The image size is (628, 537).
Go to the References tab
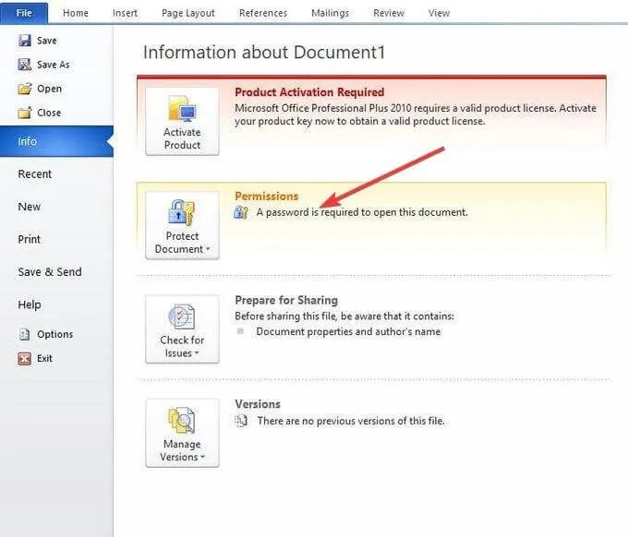coord(263,13)
